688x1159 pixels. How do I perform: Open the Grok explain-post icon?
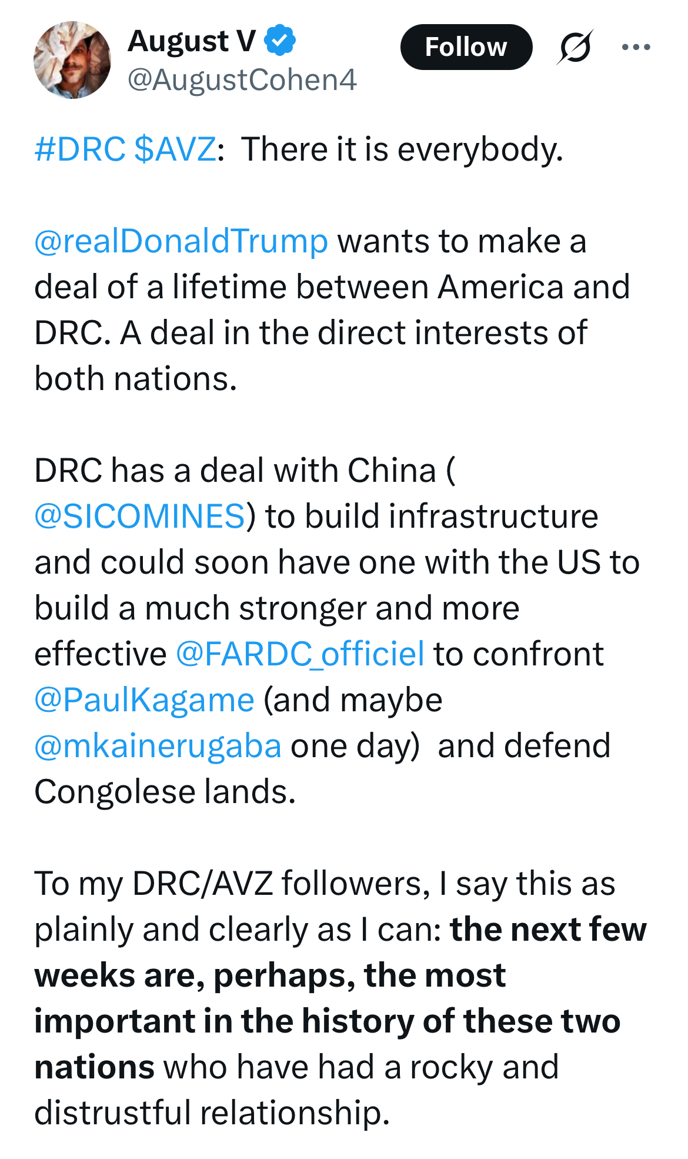(575, 47)
